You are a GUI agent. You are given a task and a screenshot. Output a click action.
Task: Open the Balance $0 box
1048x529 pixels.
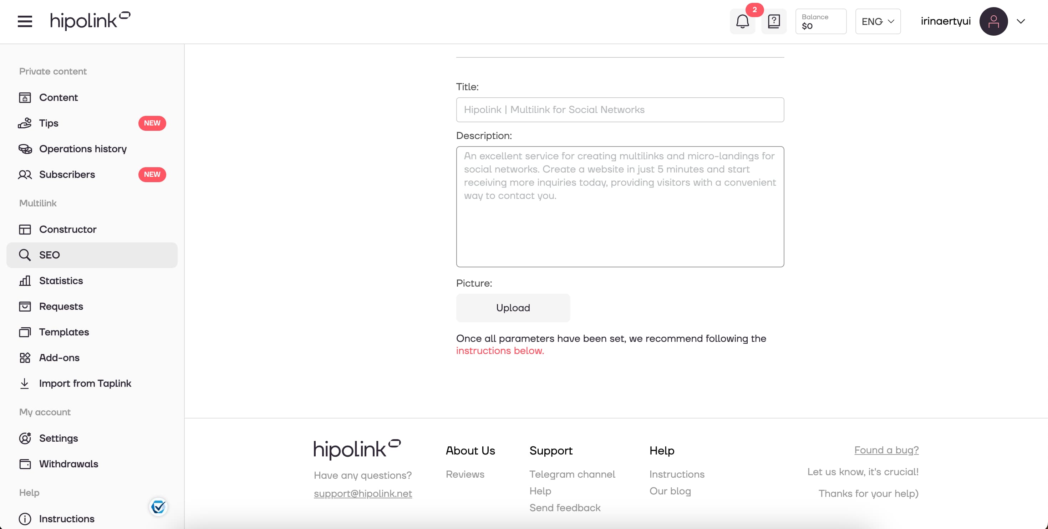point(820,21)
